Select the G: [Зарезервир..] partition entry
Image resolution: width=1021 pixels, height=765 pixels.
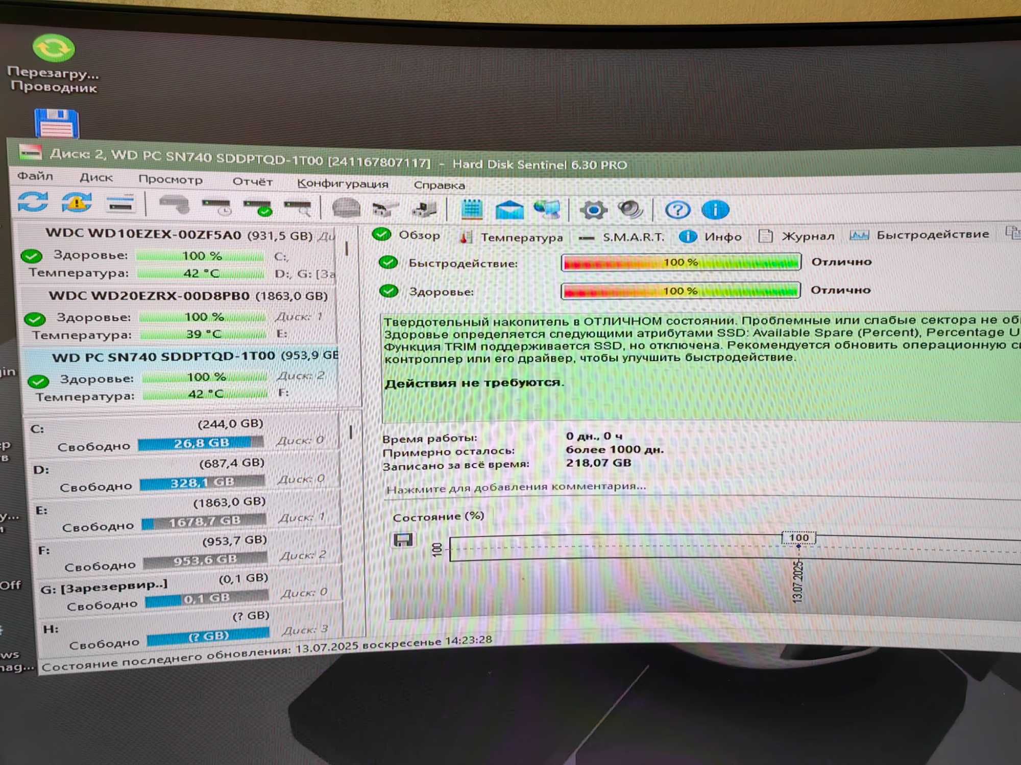188,591
